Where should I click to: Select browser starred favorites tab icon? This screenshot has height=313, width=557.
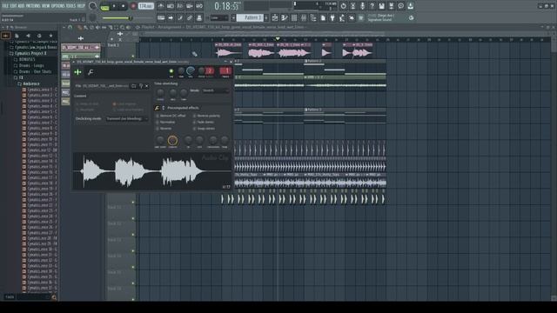(x=50, y=36)
